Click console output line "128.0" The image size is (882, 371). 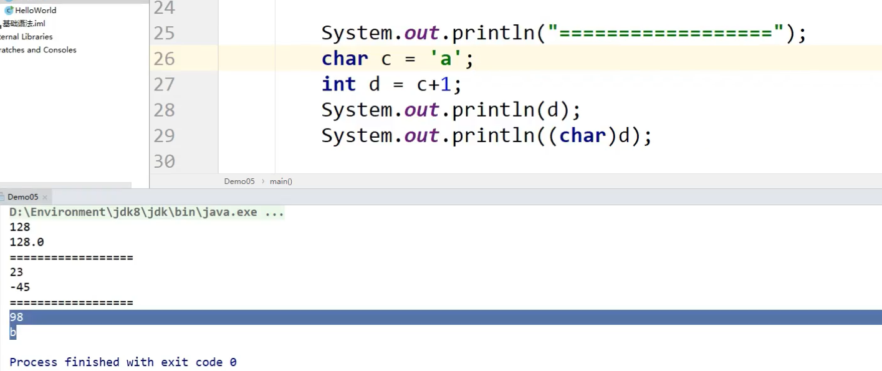point(27,242)
